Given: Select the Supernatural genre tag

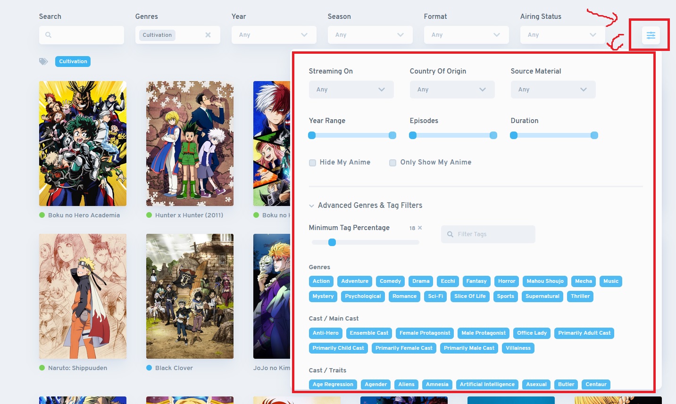Looking at the screenshot, I should click(x=542, y=297).
